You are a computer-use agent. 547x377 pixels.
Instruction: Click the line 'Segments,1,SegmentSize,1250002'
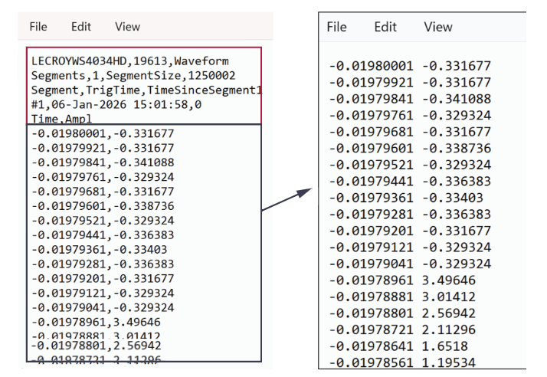pyautogui.click(x=133, y=75)
